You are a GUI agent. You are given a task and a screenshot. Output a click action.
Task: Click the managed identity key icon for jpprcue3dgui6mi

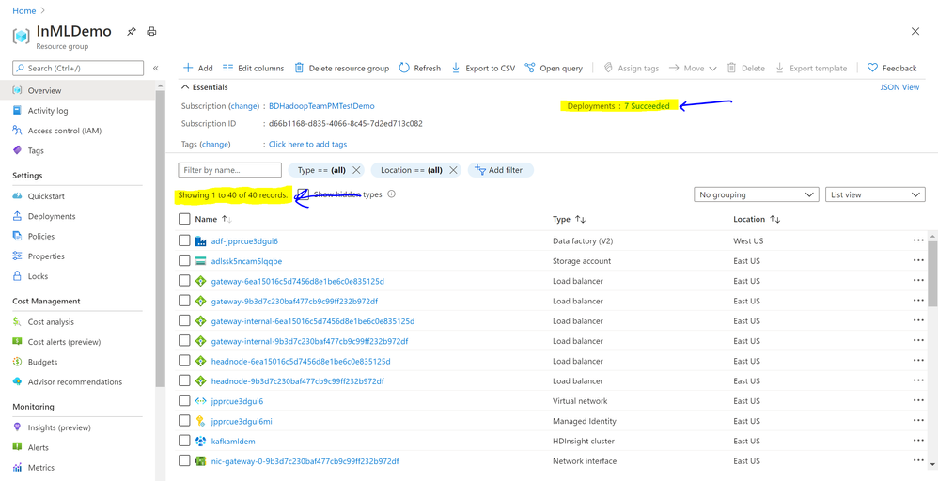(x=201, y=421)
